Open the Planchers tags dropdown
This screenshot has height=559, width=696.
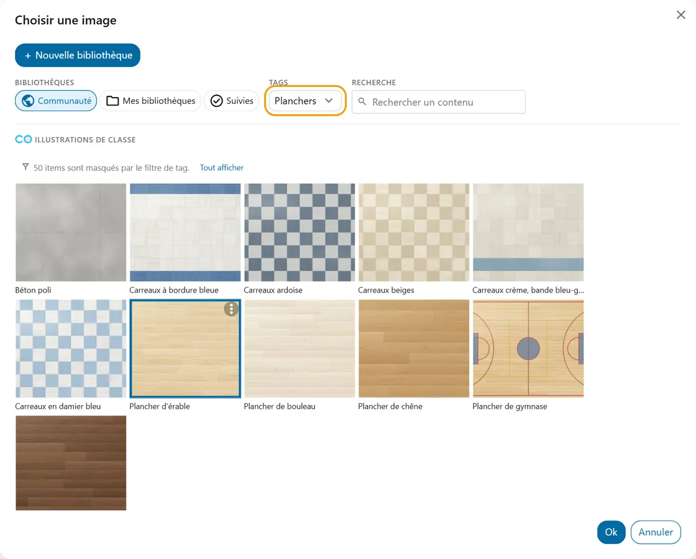click(x=305, y=101)
